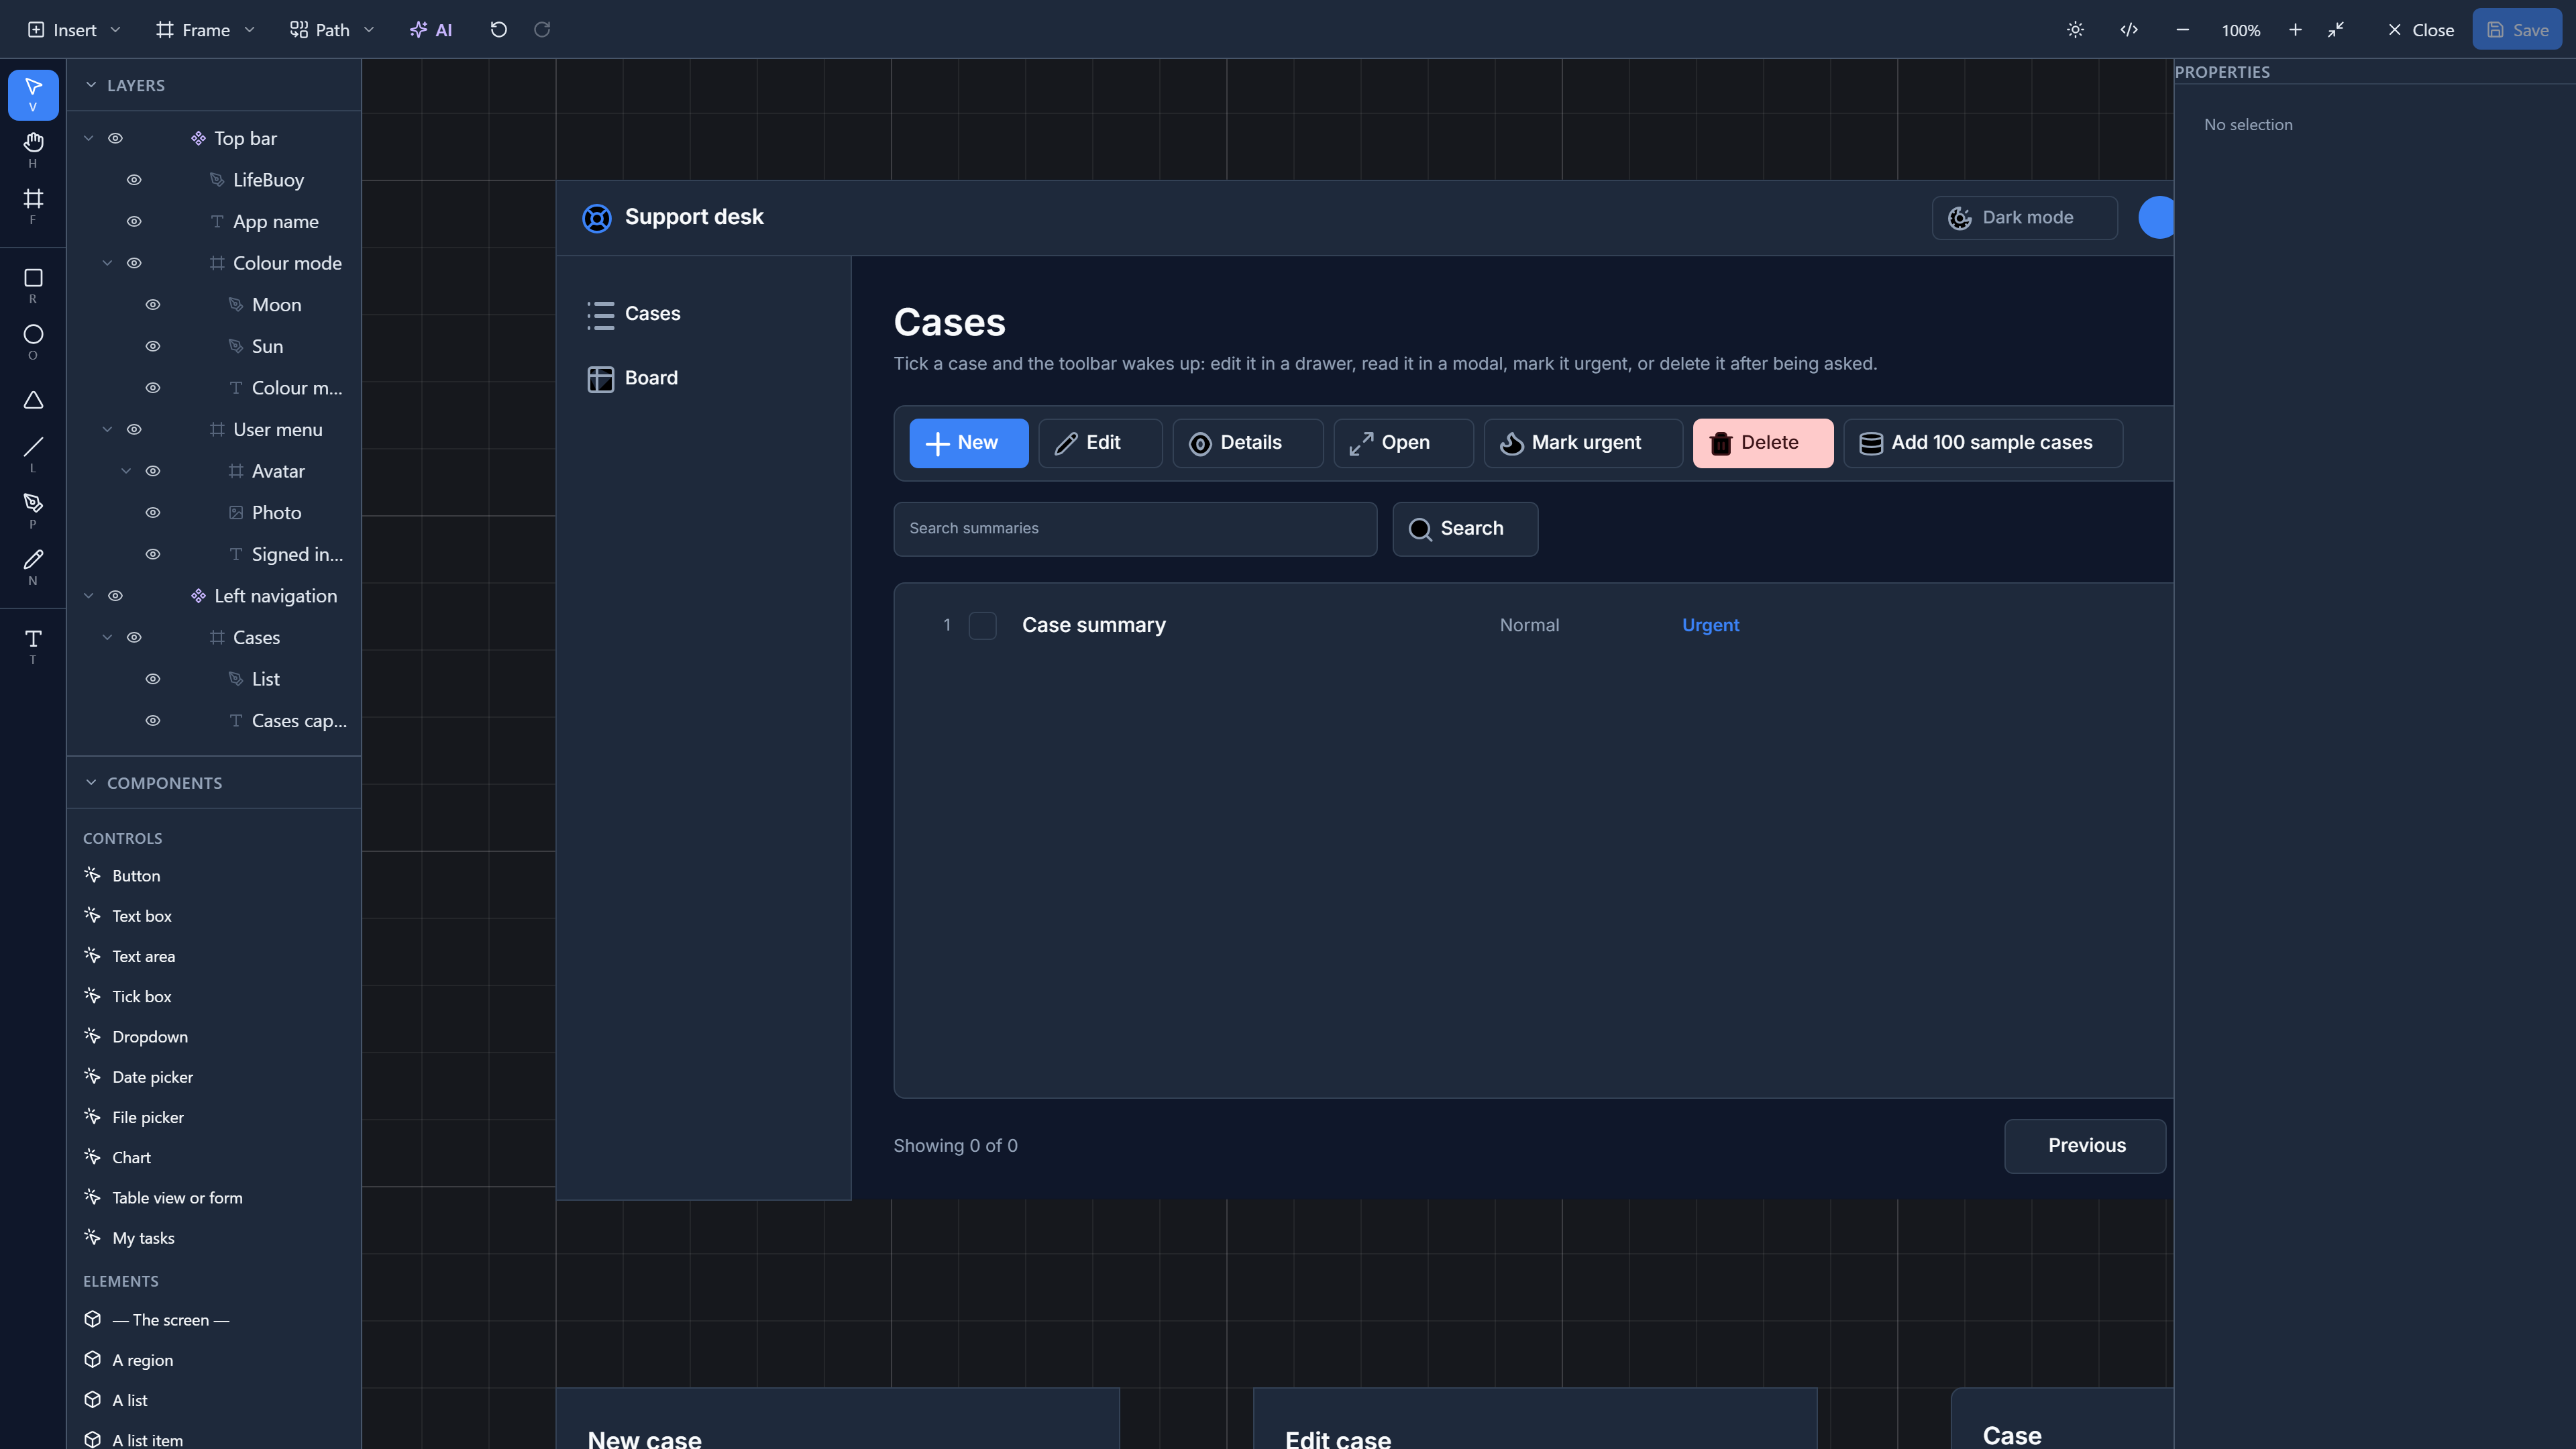The width and height of the screenshot is (2576, 1449).
Task: Open the Board navigation item
Action: point(633,378)
